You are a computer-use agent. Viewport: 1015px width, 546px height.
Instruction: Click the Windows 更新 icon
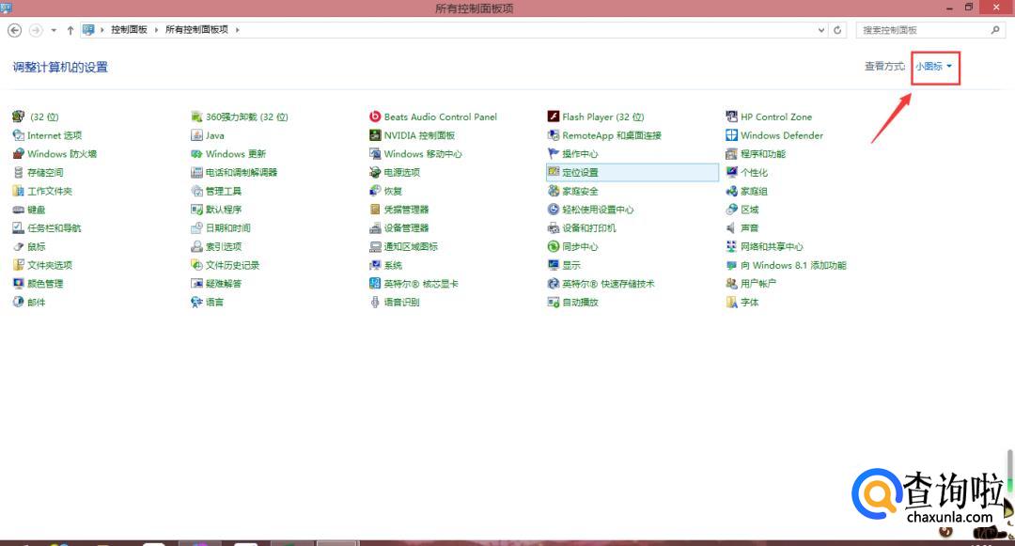(x=196, y=154)
